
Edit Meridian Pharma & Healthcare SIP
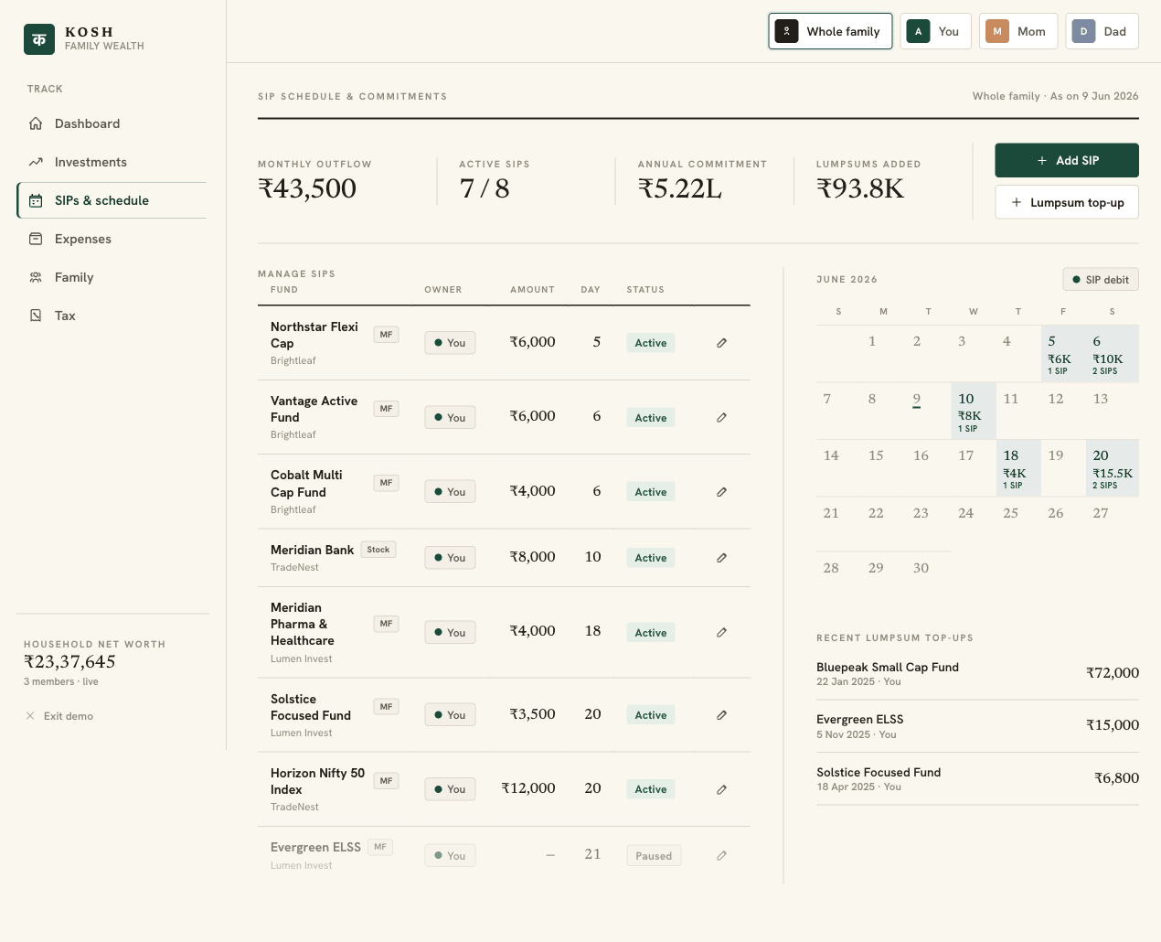721,633
